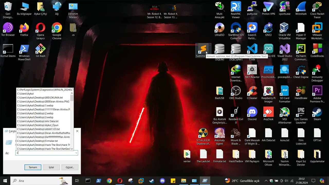Select the UltraISO desktop icon
This screenshot has width=329, height=185.
pyautogui.click(x=220, y=30)
